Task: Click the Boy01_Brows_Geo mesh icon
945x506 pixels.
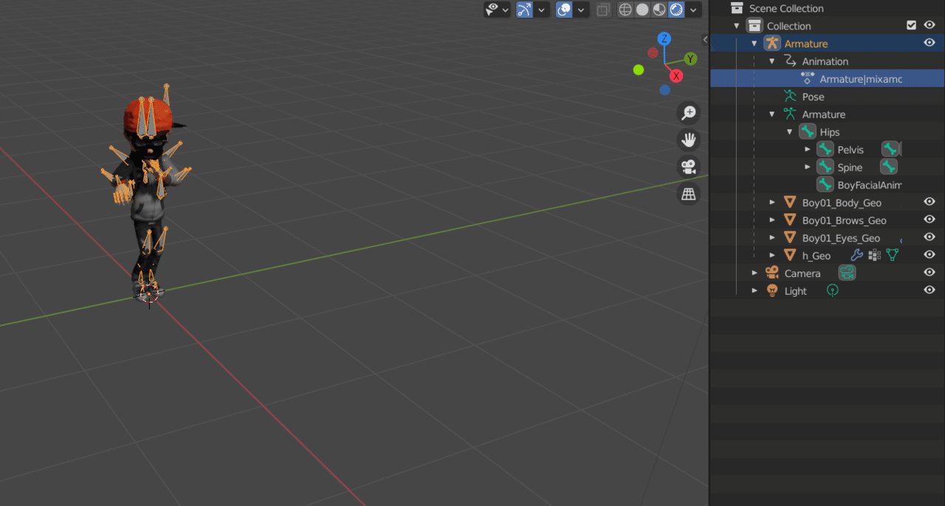Action: (790, 220)
